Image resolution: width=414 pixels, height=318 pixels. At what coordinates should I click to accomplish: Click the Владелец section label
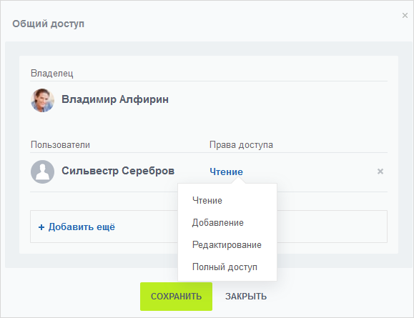(x=52, y=73)
